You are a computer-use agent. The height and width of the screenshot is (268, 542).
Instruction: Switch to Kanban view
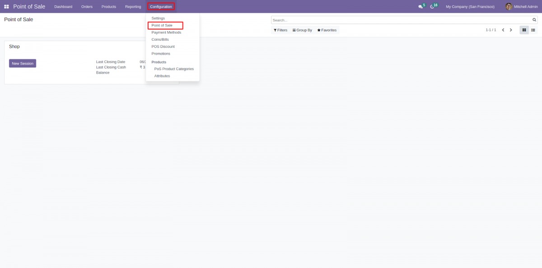coord(524,30)
